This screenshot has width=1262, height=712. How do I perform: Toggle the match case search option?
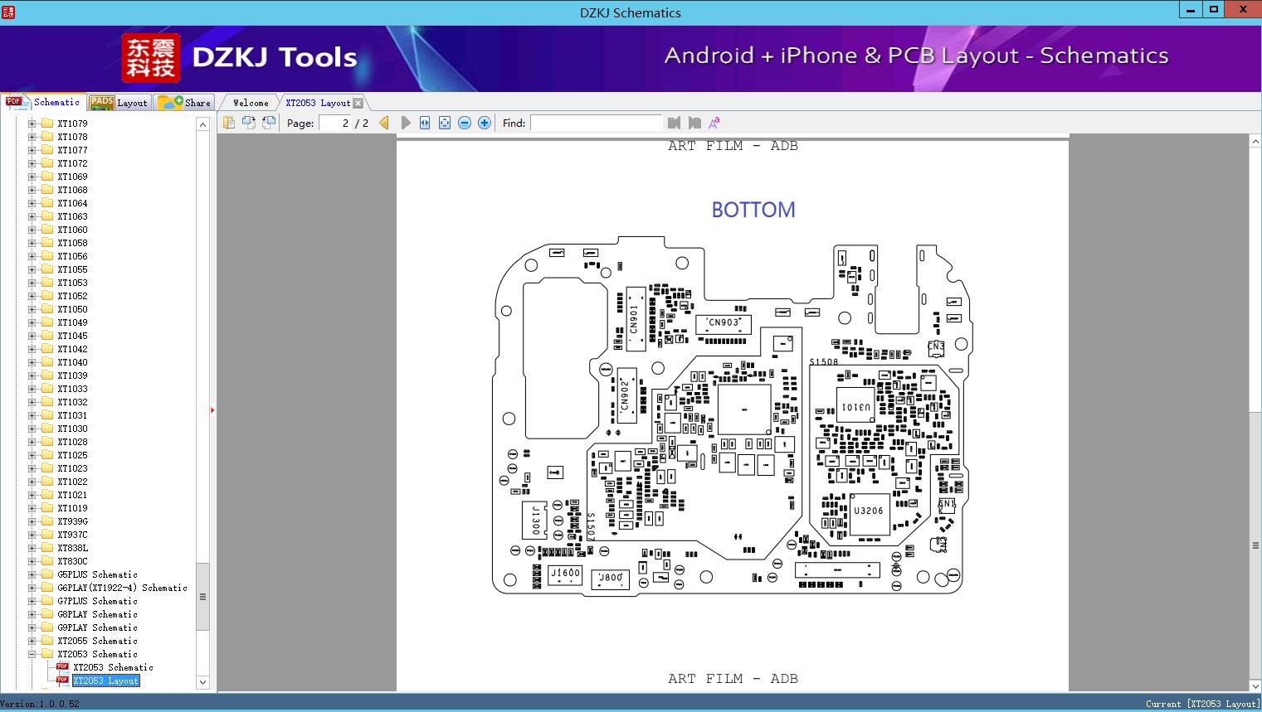click(714, 123)
